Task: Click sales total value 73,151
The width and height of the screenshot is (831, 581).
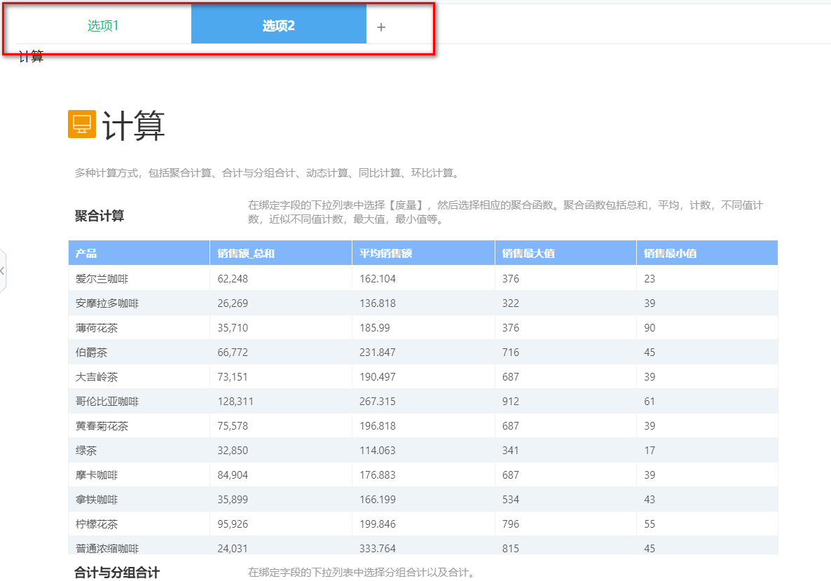Action: coord(233,377)
